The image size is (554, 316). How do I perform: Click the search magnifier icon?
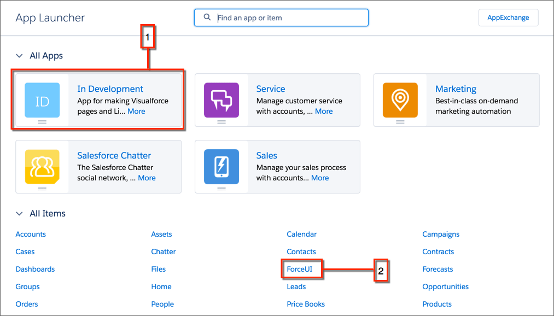(x=207, y=17)
